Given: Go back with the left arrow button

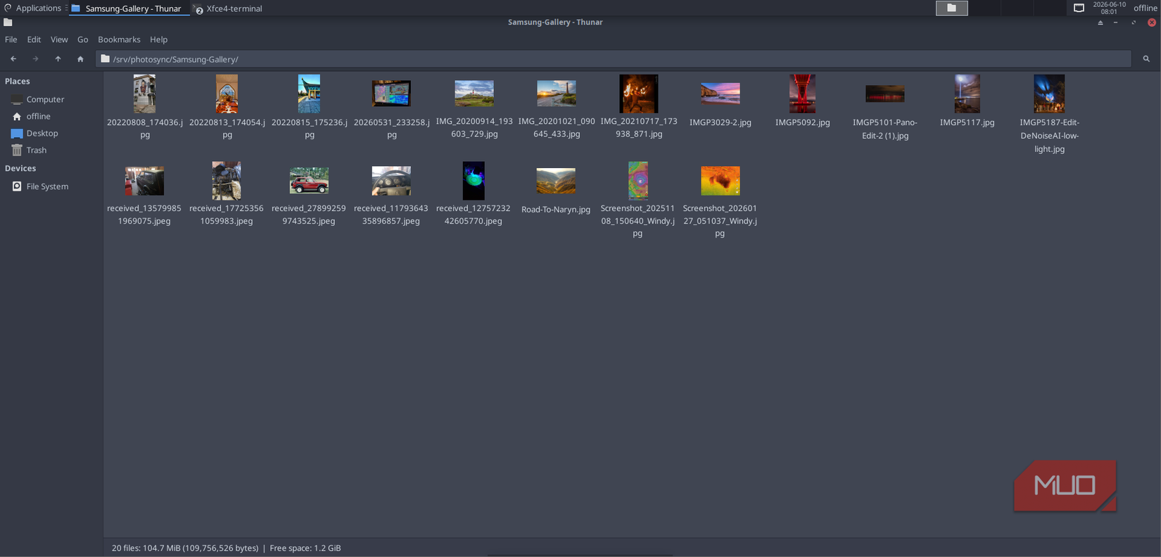Looking at the screenshot, I should pos(13,59).
